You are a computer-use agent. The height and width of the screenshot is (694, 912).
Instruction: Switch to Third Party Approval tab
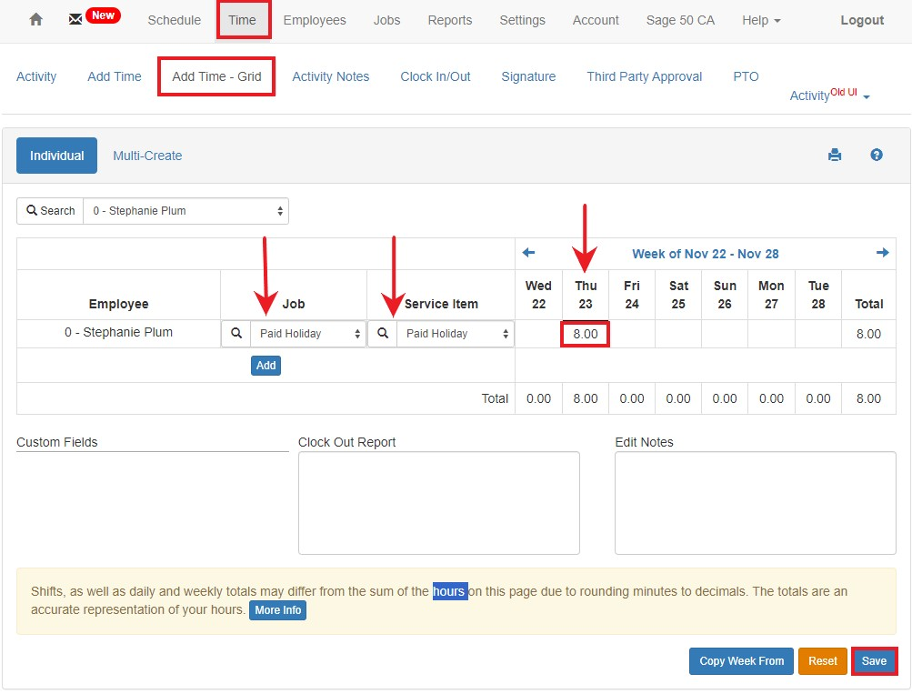645,76
